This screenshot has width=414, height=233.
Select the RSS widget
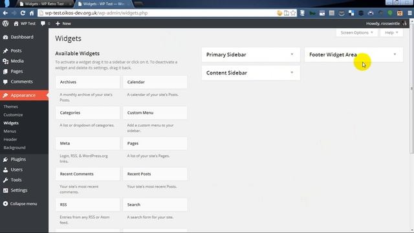click(x=88, y=205)
